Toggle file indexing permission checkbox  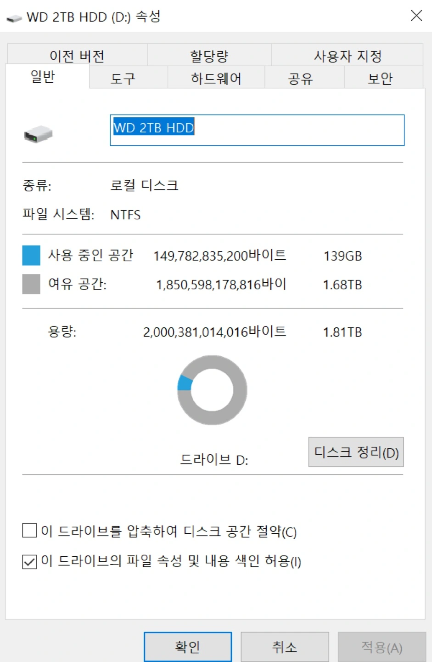29,561
